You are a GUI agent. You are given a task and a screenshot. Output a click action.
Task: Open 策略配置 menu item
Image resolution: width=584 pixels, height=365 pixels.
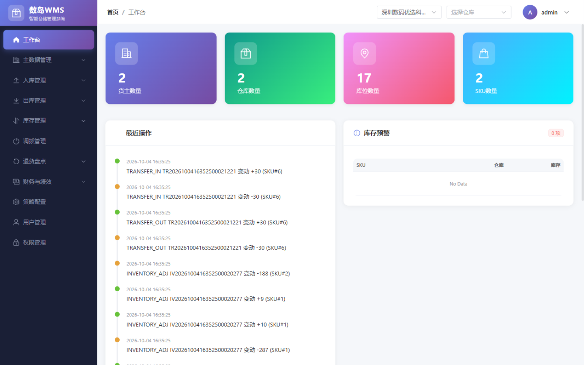point(49,202)
